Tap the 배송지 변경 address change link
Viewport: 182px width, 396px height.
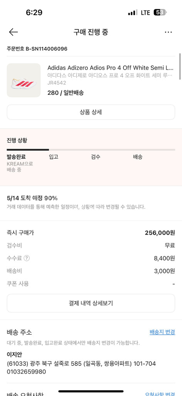162,332
